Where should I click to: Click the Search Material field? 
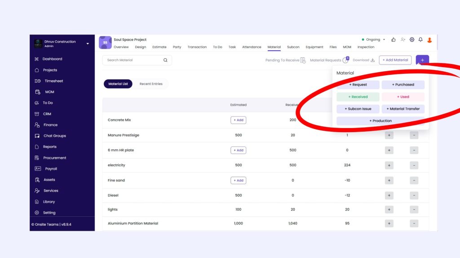[x=133, y=60]
